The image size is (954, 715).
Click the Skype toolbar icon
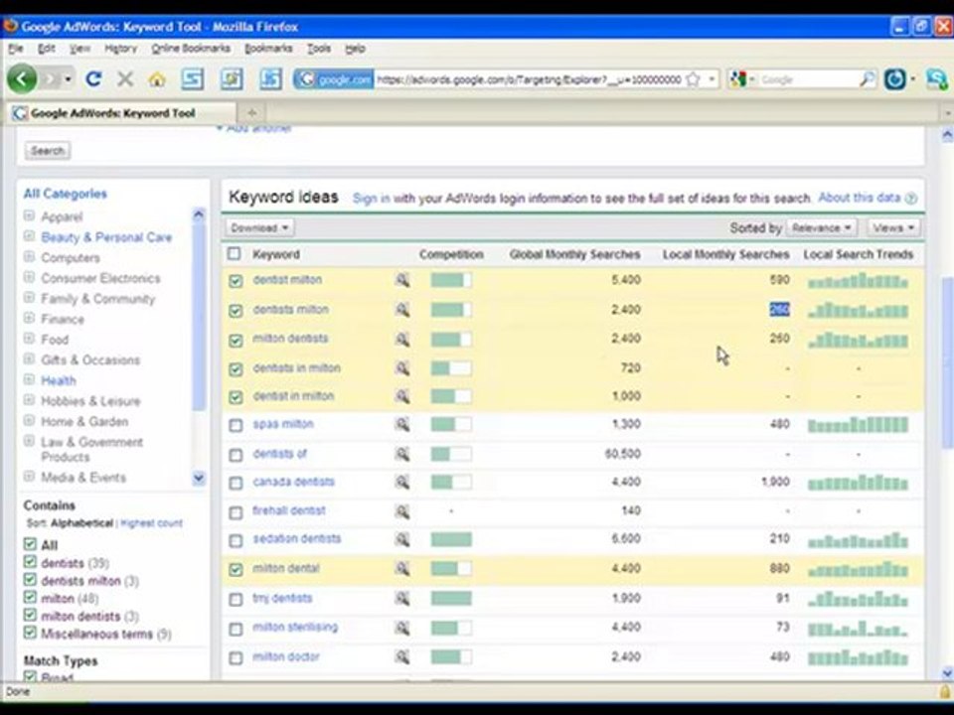click(937, 79)
